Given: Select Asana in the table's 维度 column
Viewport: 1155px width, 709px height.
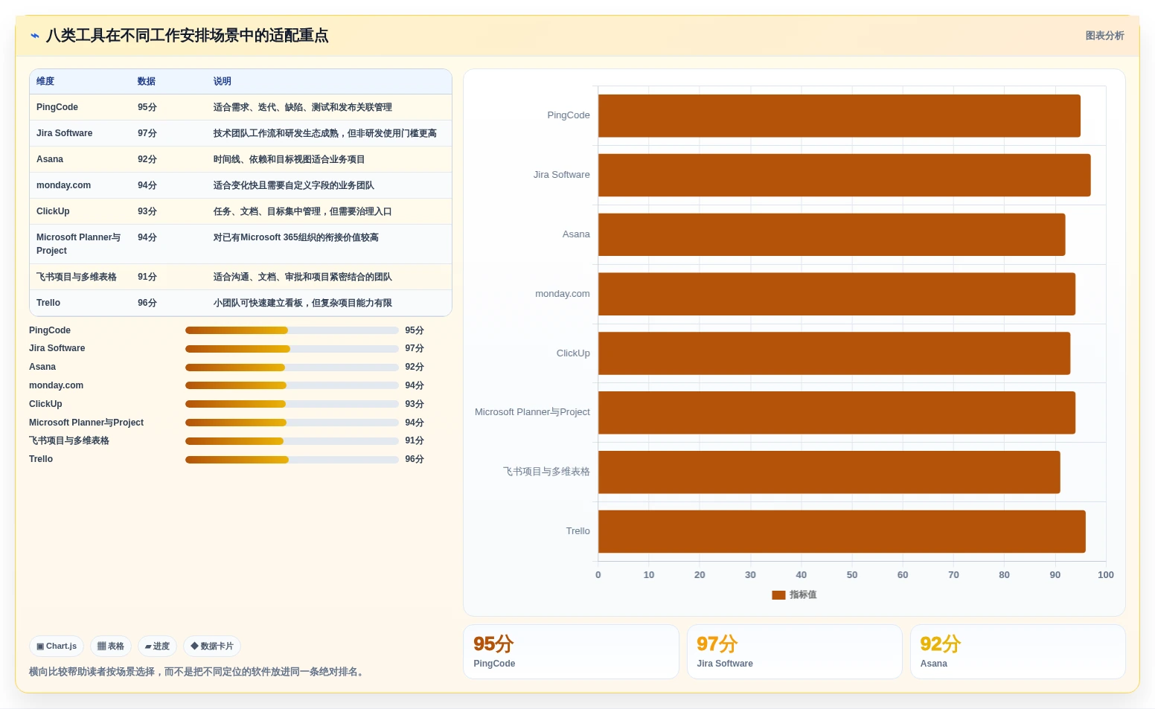Looking at the screenshot, I should 50,160.
